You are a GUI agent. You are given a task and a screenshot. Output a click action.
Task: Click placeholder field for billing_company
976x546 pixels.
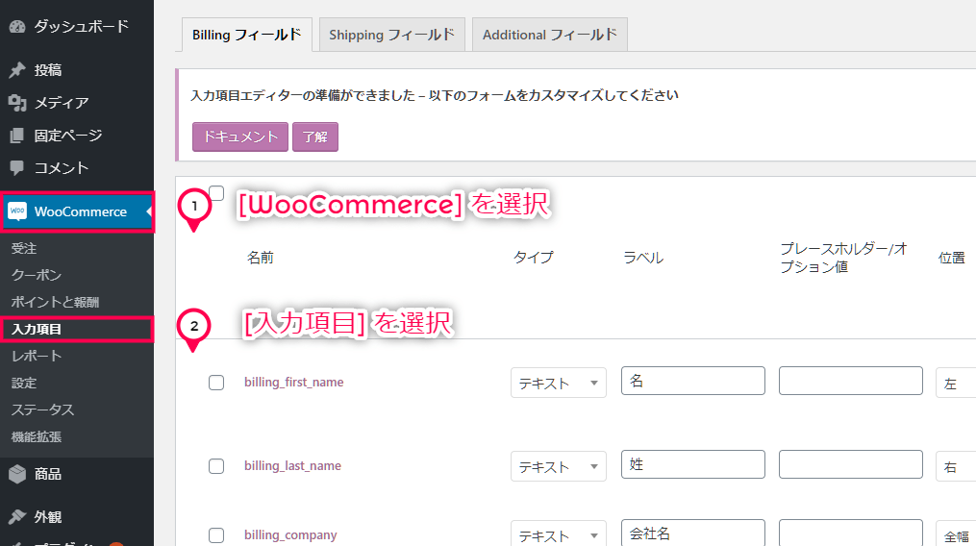tap(850, 533)
